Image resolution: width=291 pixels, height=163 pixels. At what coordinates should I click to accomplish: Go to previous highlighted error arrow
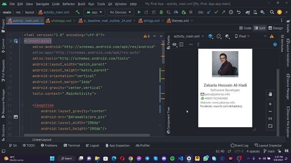click(155, 36)
